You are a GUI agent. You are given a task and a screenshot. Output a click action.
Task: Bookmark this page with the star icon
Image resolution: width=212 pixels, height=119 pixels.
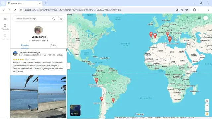click(x=187, y=10)
